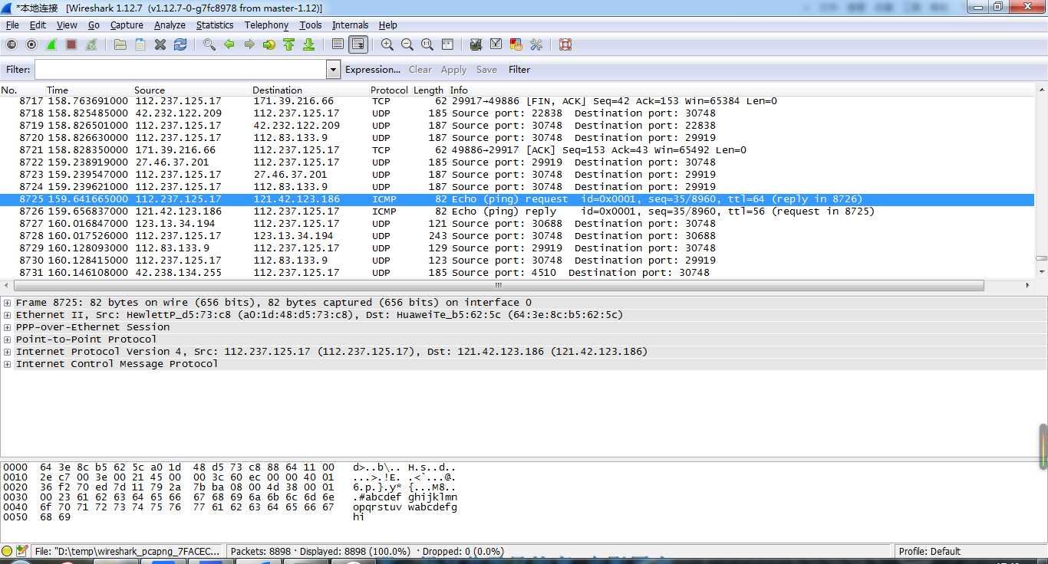Screen dimensions: 1048x564
Task: Restart the current live capture icon
Action: click(x=91, y=44)
